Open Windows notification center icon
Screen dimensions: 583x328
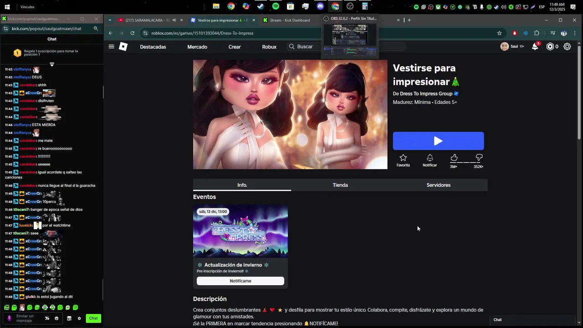[573, 7]
